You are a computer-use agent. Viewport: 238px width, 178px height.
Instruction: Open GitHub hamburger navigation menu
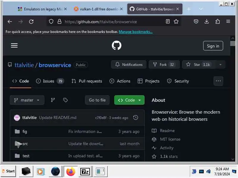[x=14, y=45]
